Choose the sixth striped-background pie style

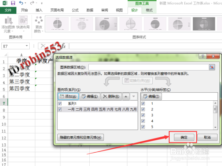[x=179, y=24]
